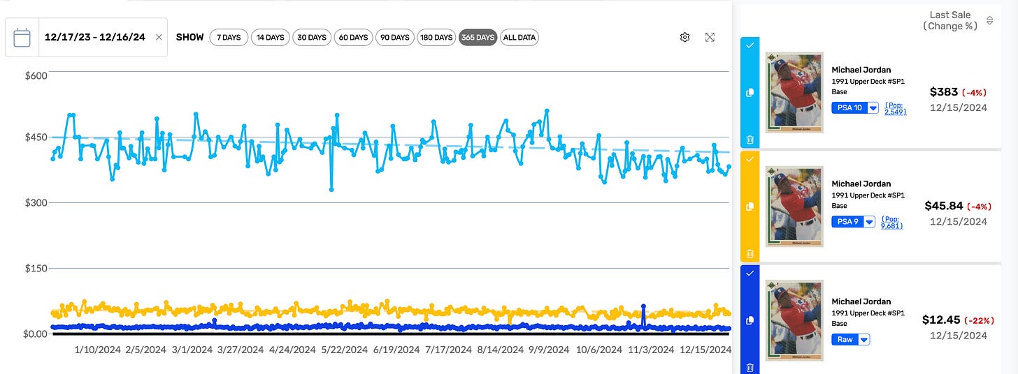Copy the PSA 9 card entry

(x=750, y=207)
